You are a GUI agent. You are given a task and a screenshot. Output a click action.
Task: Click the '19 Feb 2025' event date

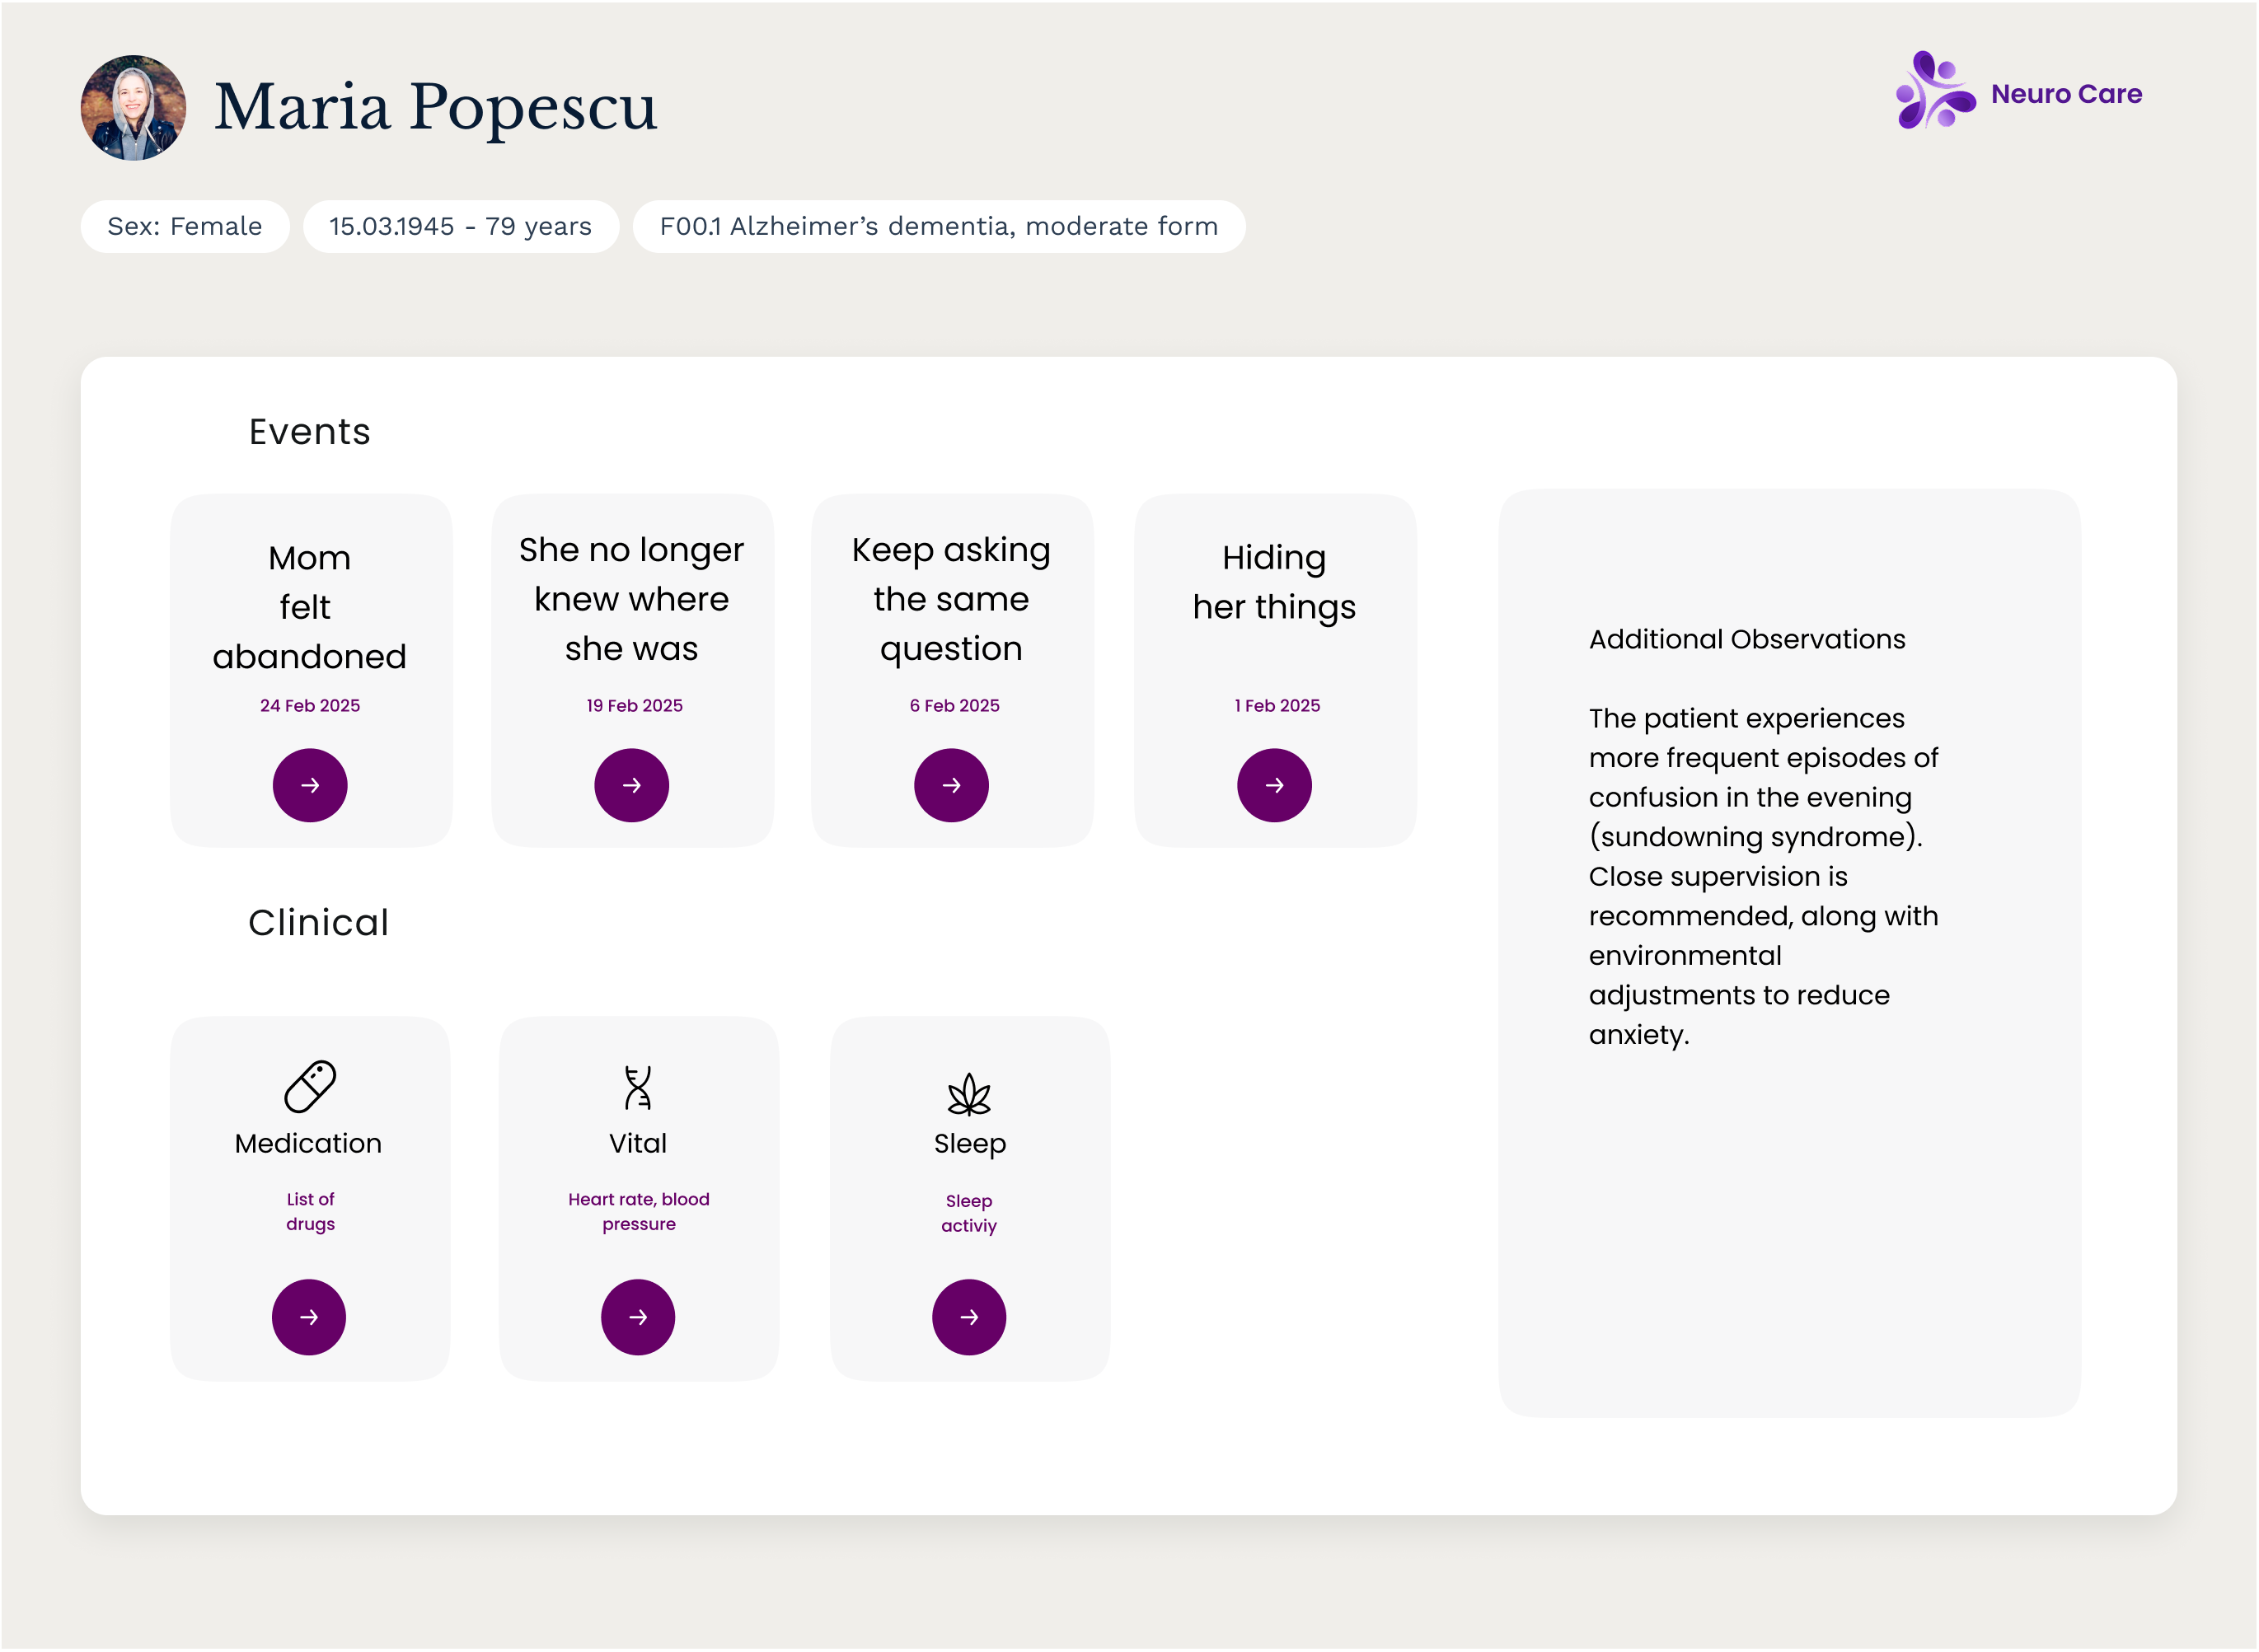pos(634,706)
